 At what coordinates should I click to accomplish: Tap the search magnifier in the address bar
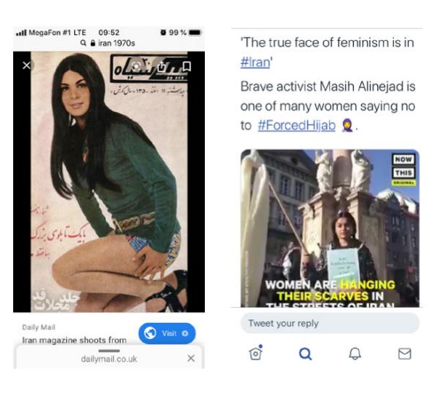pos(83,43)
